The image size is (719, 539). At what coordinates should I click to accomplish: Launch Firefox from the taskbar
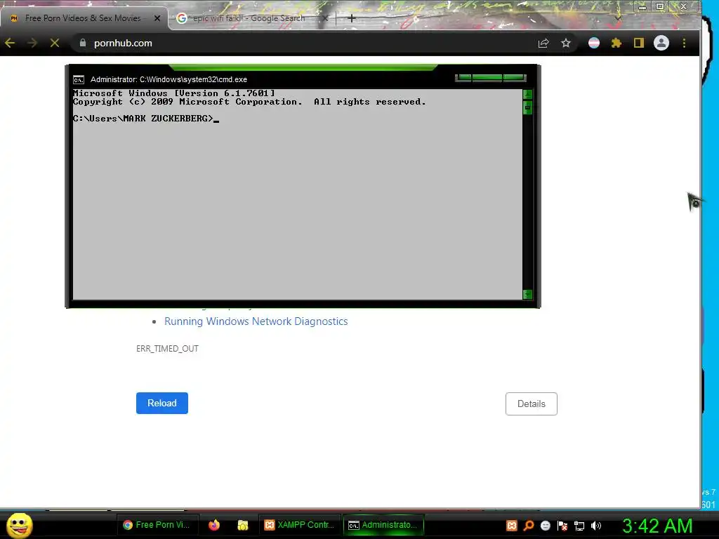[214, 525]
